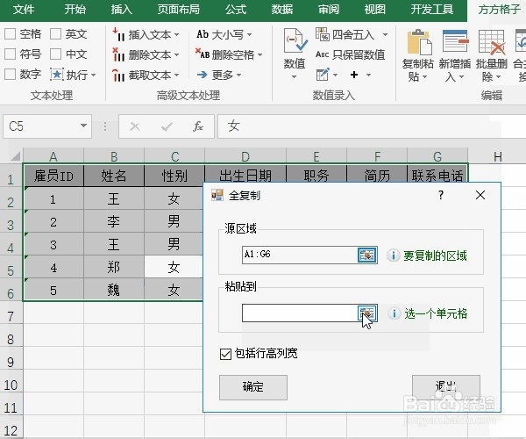Viewport: 526px width, 439px height.
Task: Expand the 数值 dropdown arrow
Action: coord(295,77)
